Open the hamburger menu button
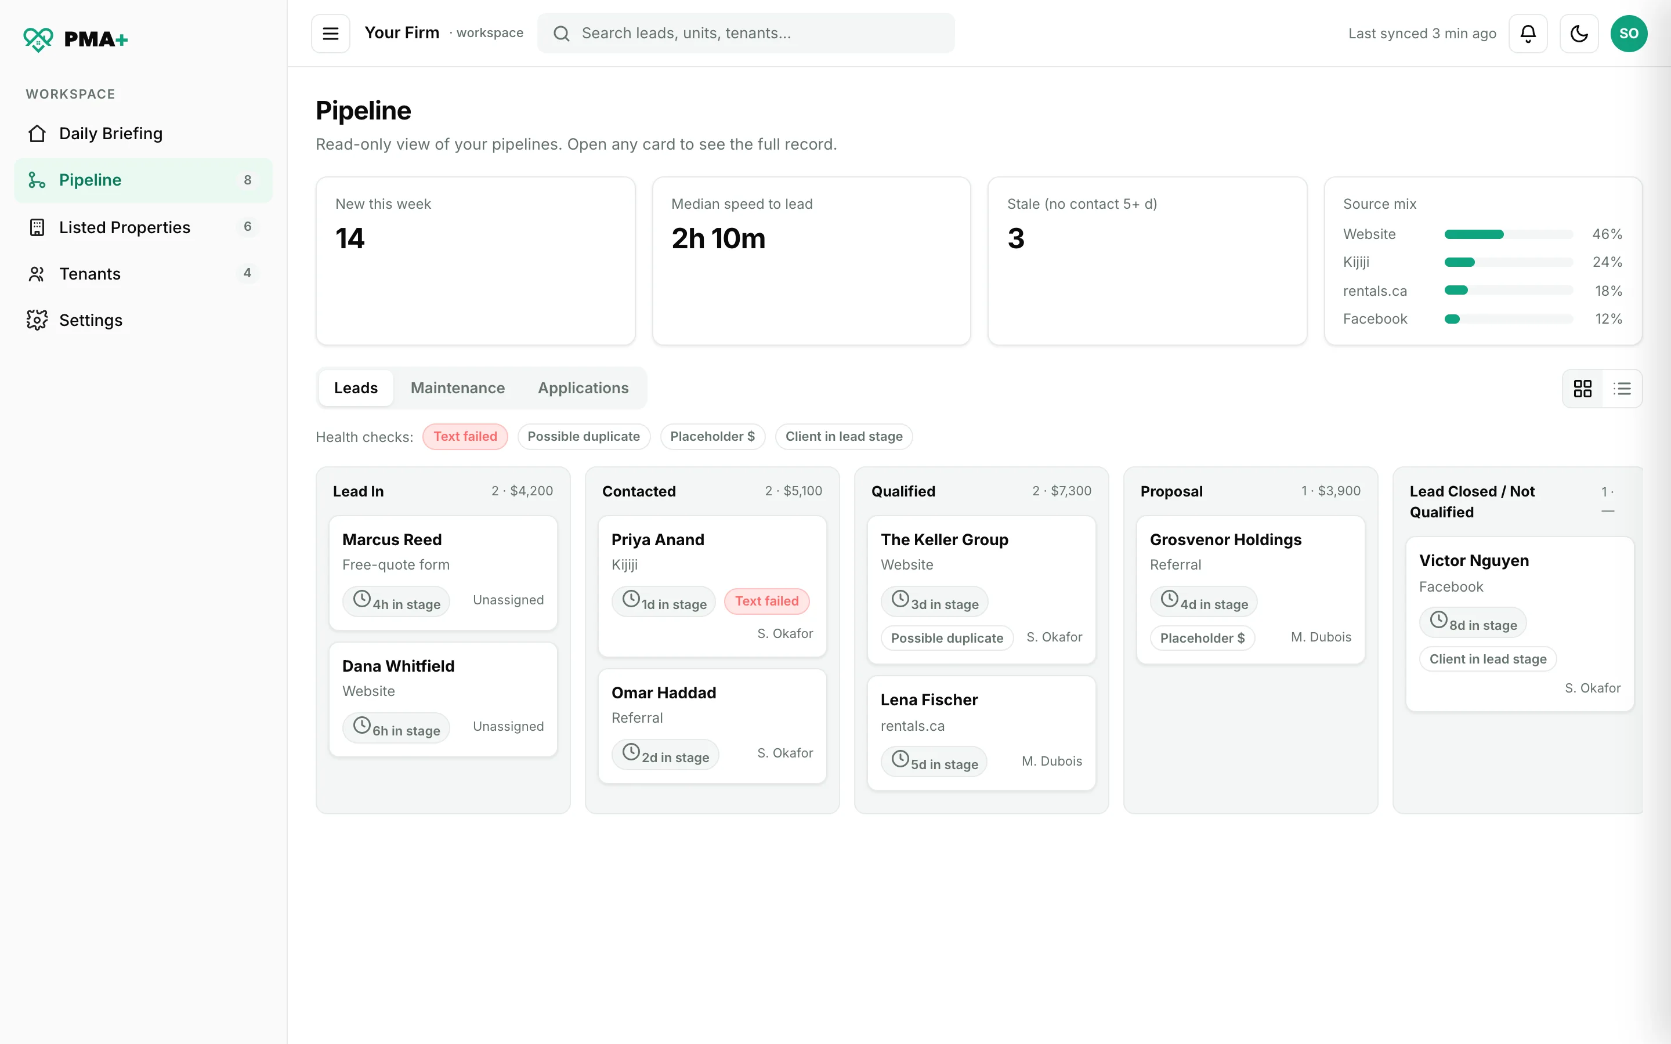The image size is (1671, 1044). [330, 33]
